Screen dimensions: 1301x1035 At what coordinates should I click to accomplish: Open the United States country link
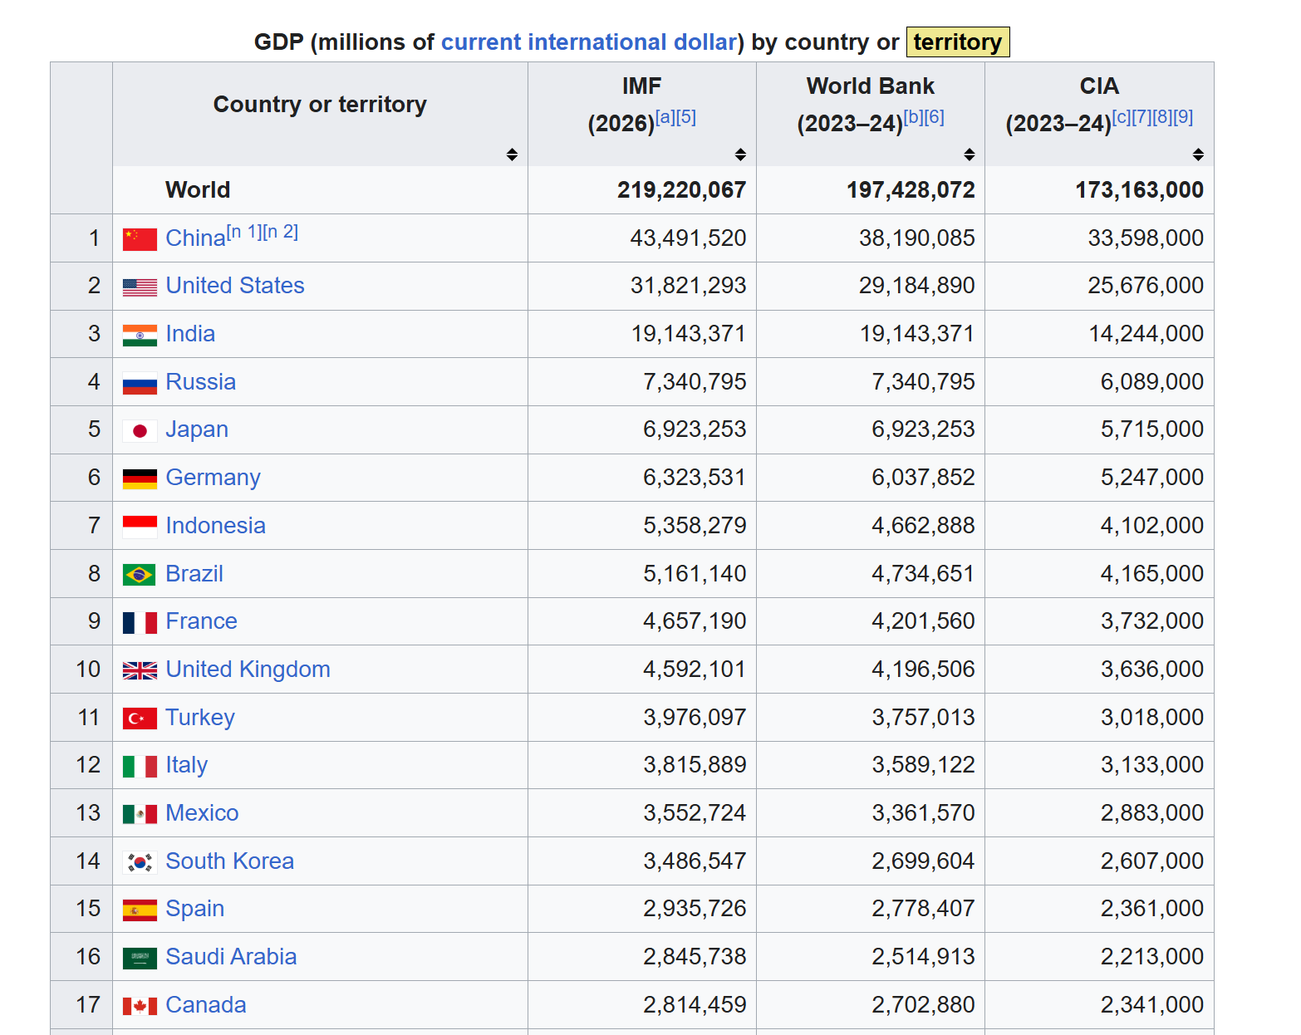[235, 286]
